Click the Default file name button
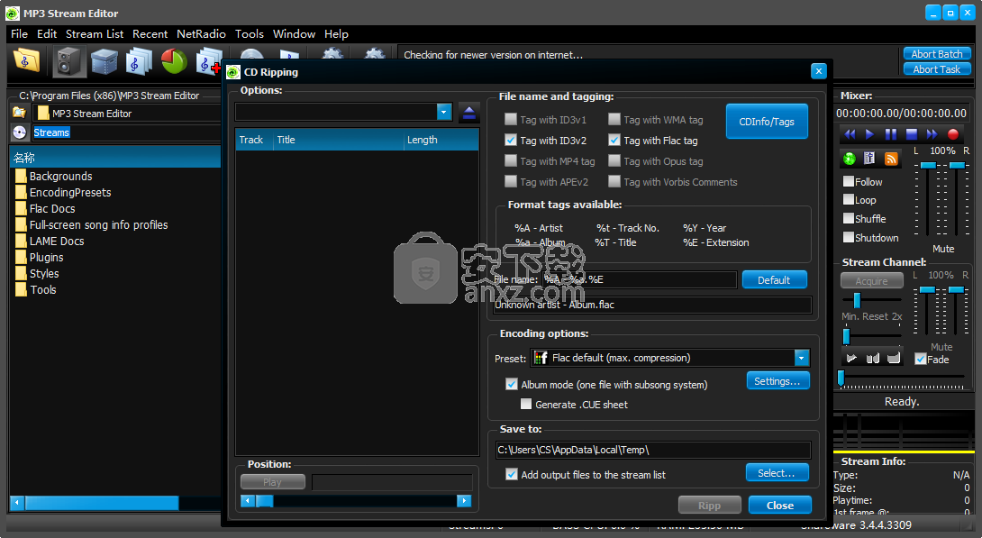 (774, 280)
